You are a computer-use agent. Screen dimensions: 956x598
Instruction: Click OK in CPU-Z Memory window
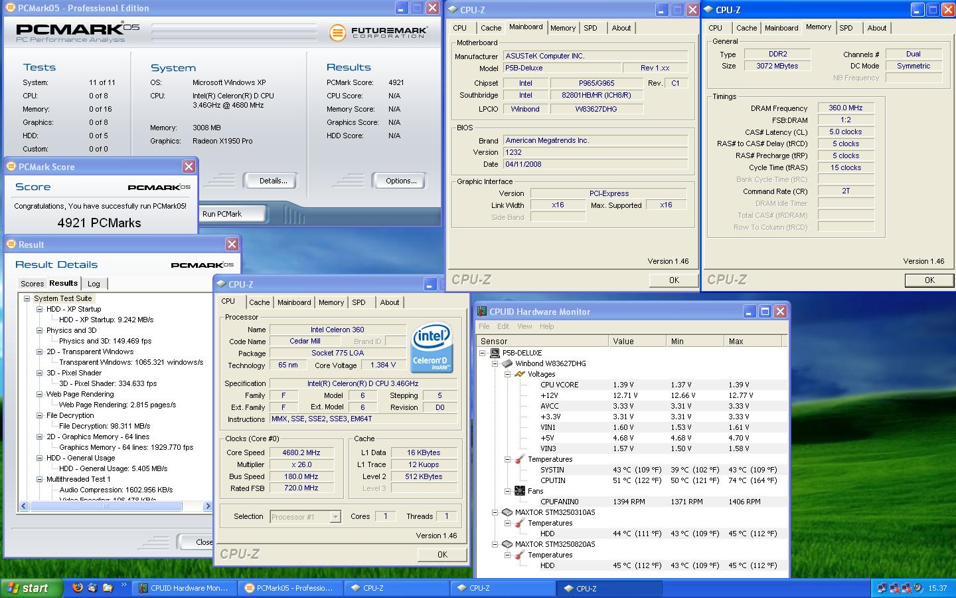[929, 280]
